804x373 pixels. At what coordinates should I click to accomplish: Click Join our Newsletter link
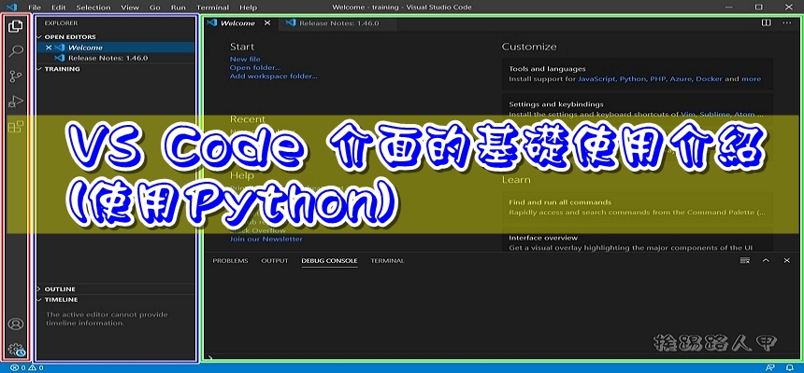(266, 239)
